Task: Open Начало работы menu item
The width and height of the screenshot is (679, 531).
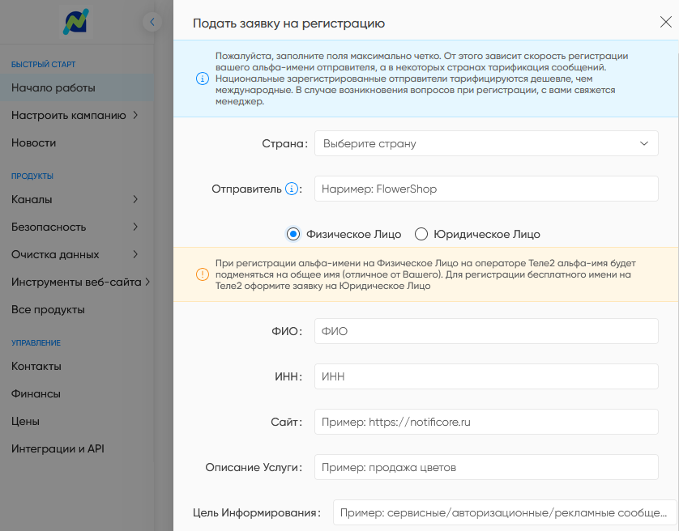Action: 53,87
